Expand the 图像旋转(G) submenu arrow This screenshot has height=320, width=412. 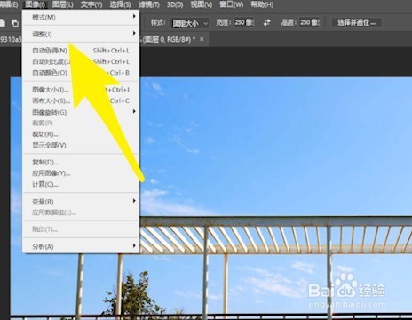click(x=134, y=111)
